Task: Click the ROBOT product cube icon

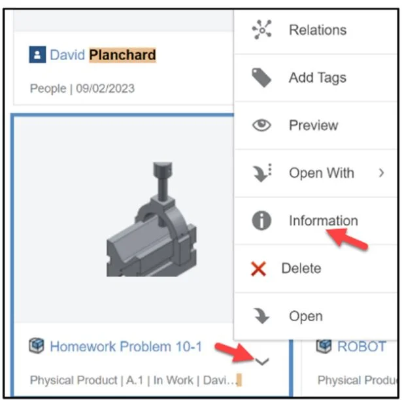Action: point(325,346)
